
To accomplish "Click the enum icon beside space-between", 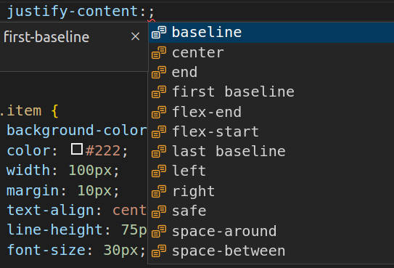I will (x=159, y=251).
